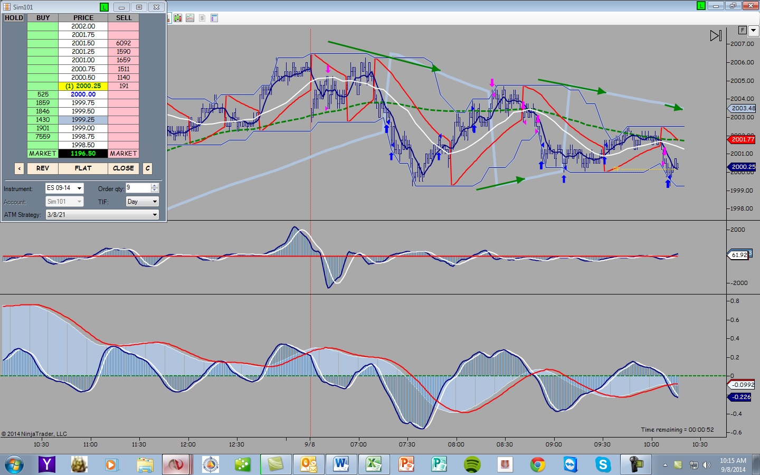Open the TIF Day dropdown

click(142, 202)
